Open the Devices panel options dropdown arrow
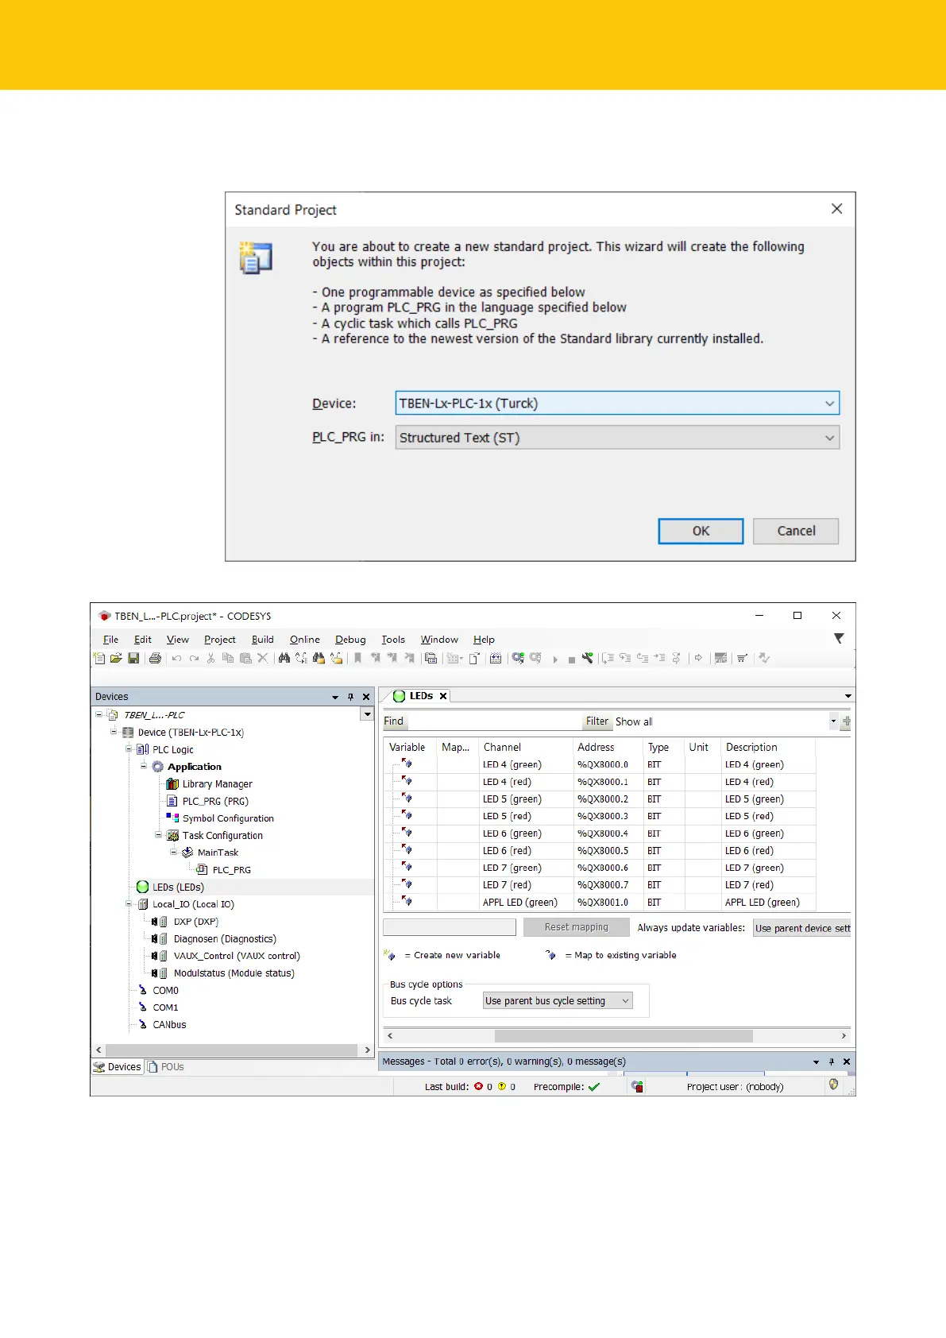 335,697
